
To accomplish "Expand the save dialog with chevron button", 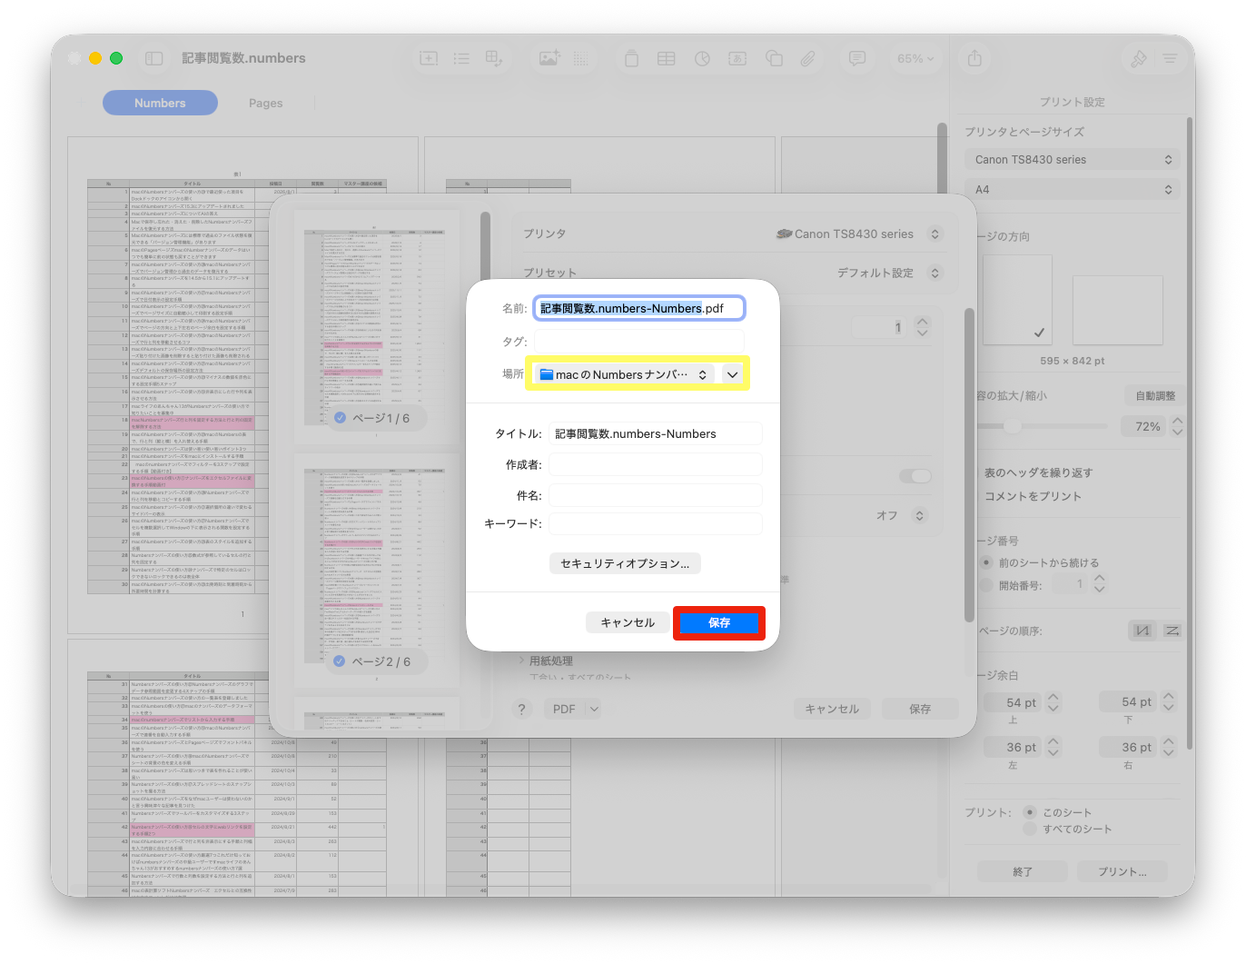I will point(732,374).
